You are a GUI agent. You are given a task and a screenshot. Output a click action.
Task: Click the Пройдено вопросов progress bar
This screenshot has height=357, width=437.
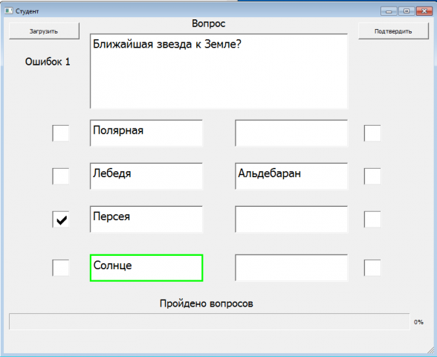(210, 321)
